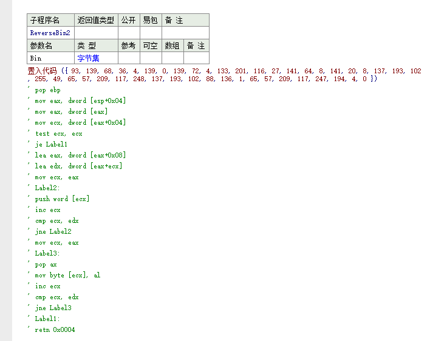This screenshot has height=341, width=430.
Task: Click the empty 数组 cell in Bin row
Action: [x=172, y=58]
